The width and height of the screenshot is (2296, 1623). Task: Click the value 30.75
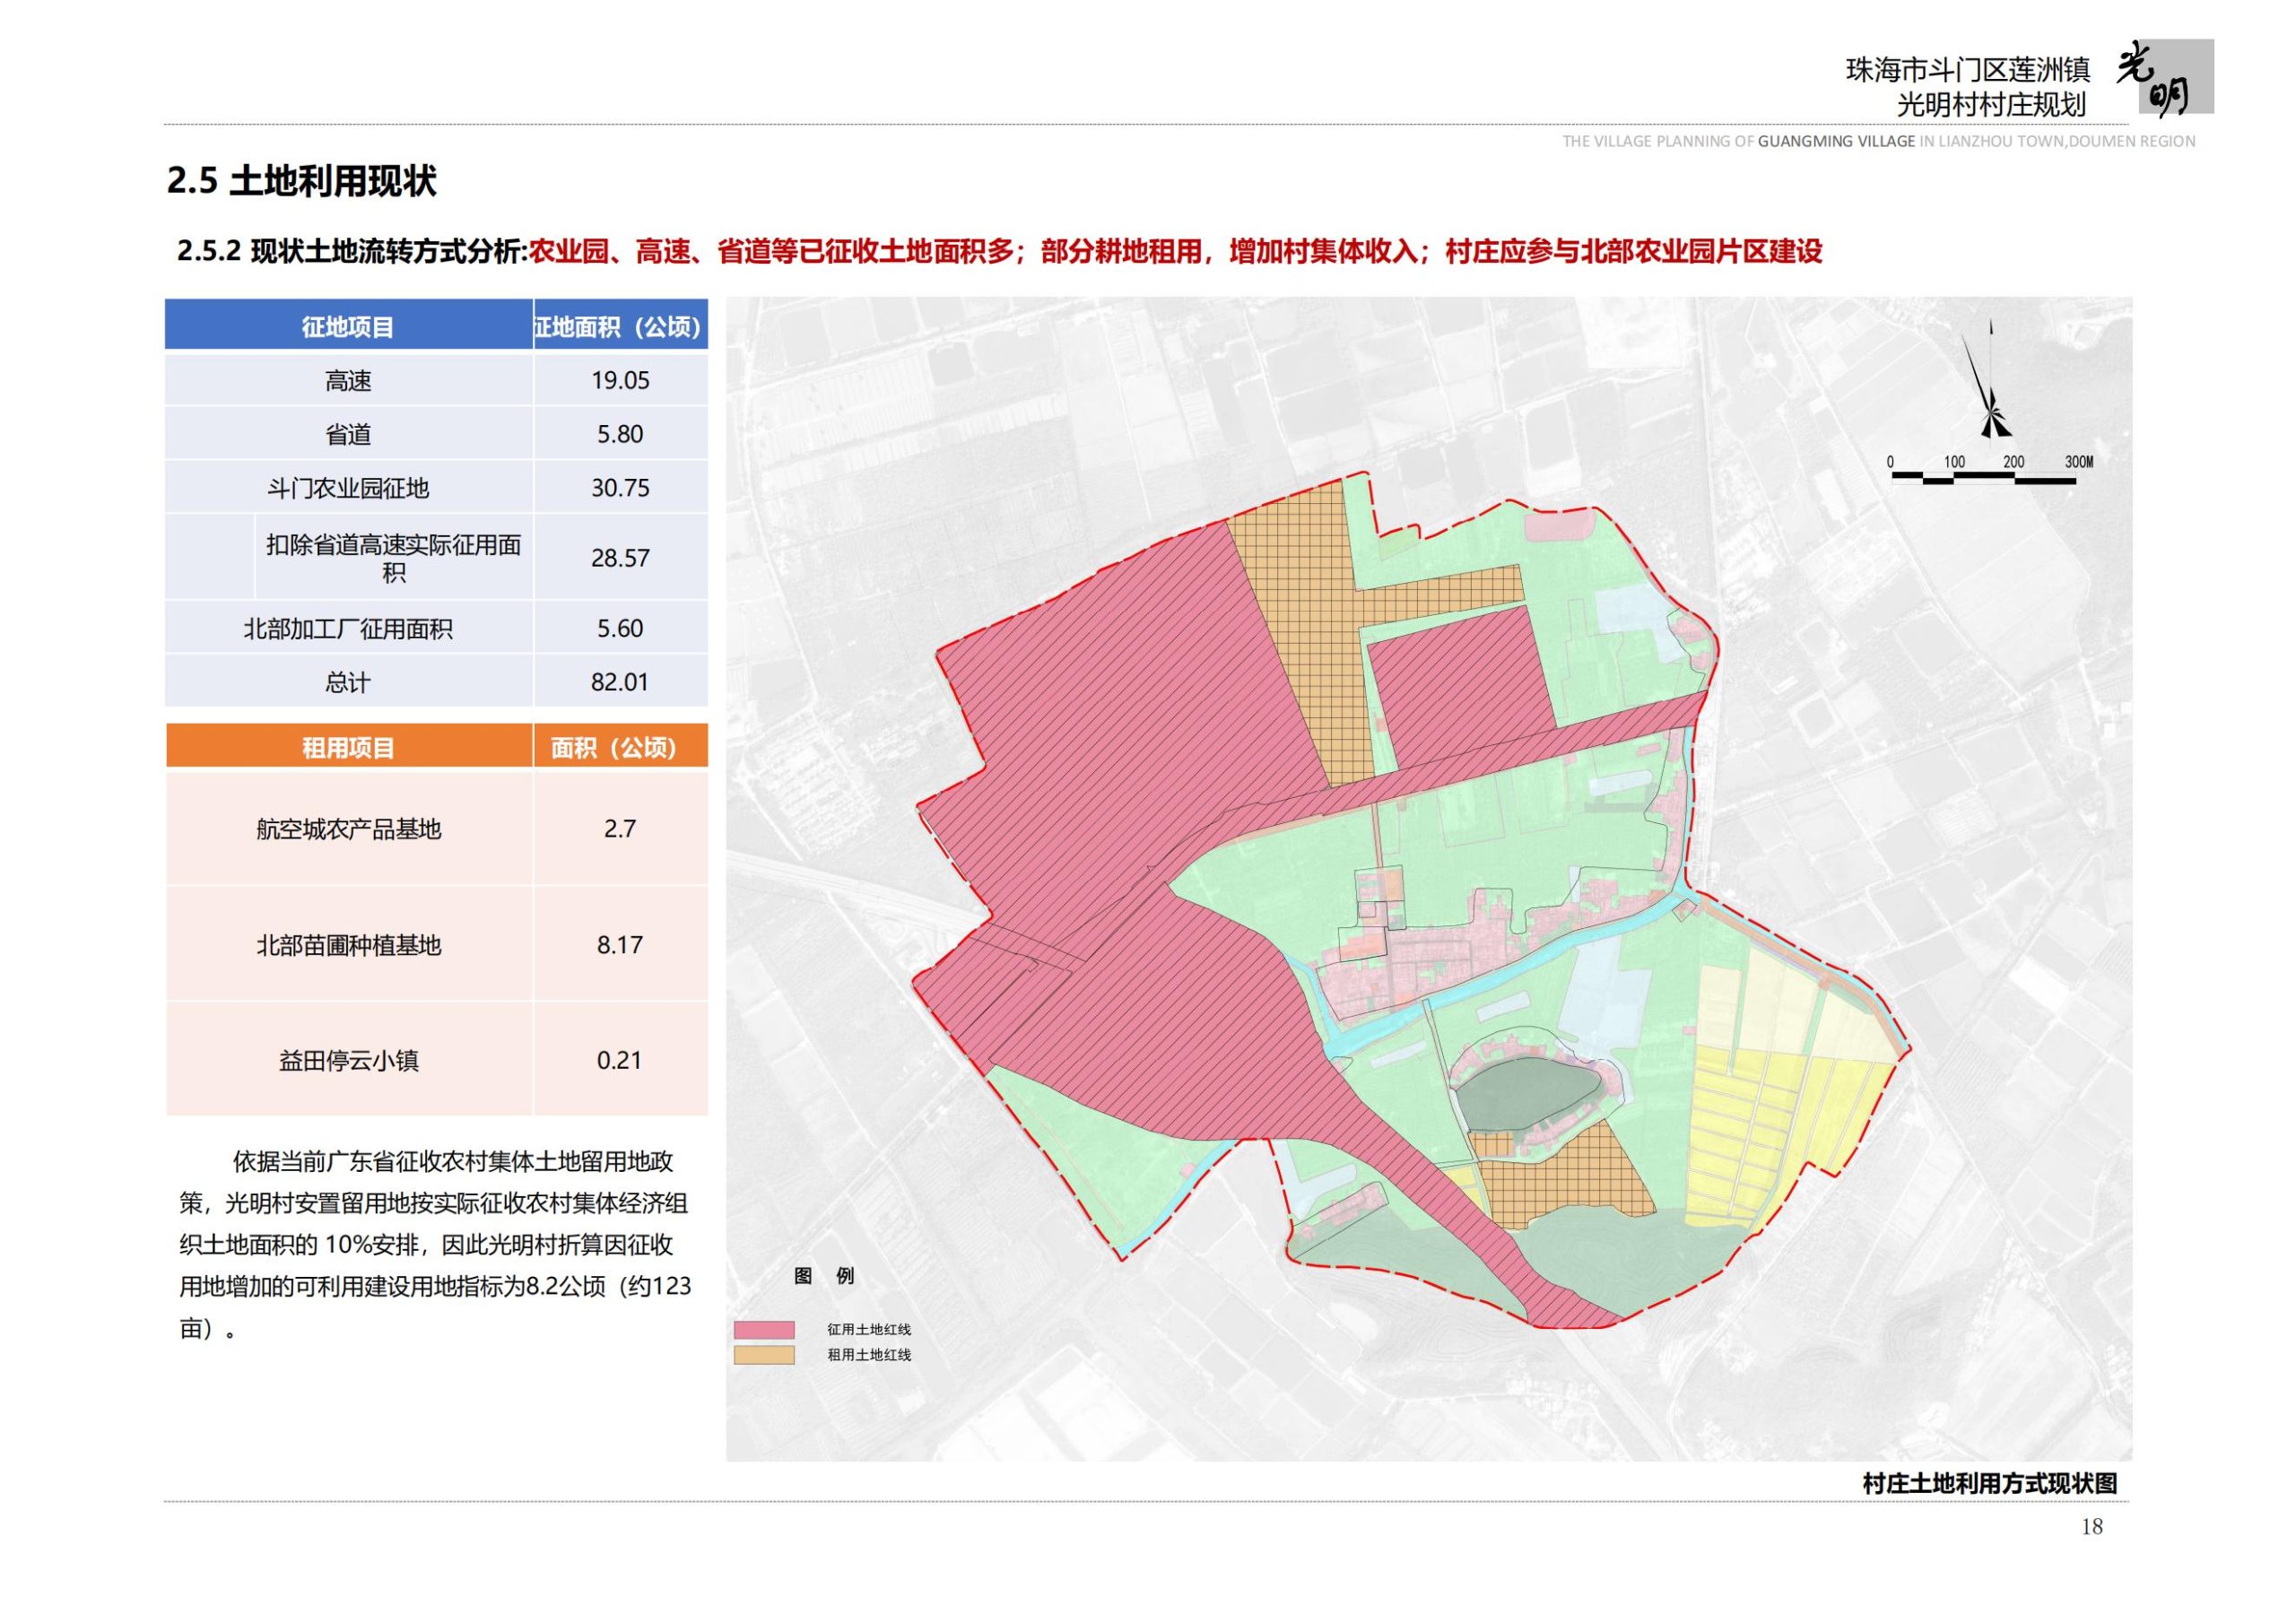[x=620, y=488]
